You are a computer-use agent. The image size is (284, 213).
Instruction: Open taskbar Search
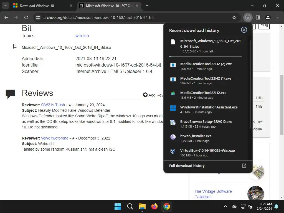click(130, 206)
